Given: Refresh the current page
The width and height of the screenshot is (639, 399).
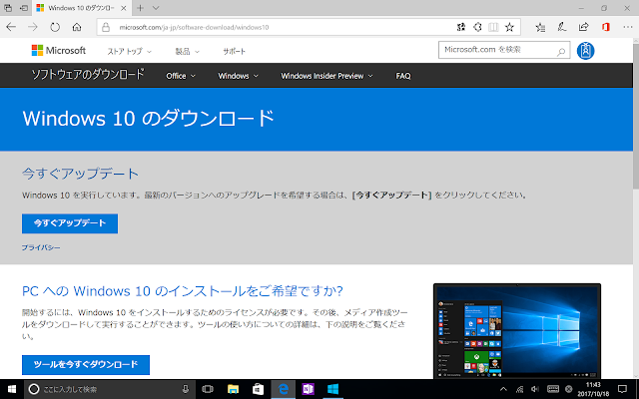Looking at the screenshot, I should click(x=55, y=27).
